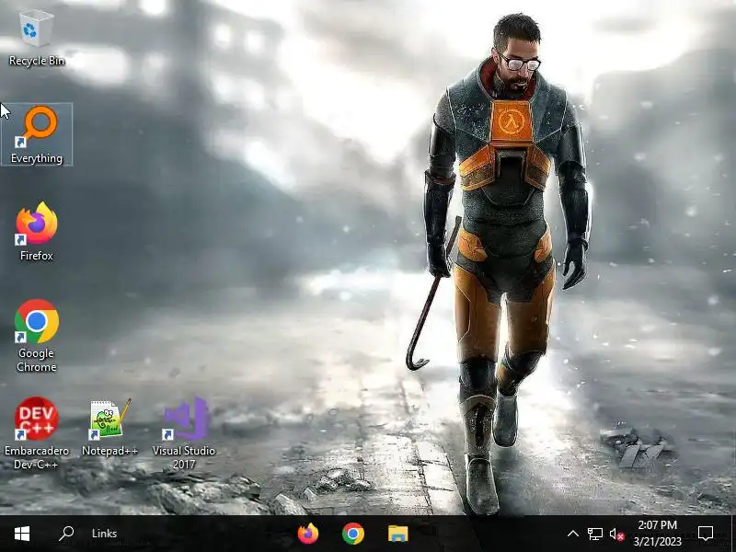Screen dimensions: 736x552
Task: Open the Windows Start menu
Action: tap(22, 534)
